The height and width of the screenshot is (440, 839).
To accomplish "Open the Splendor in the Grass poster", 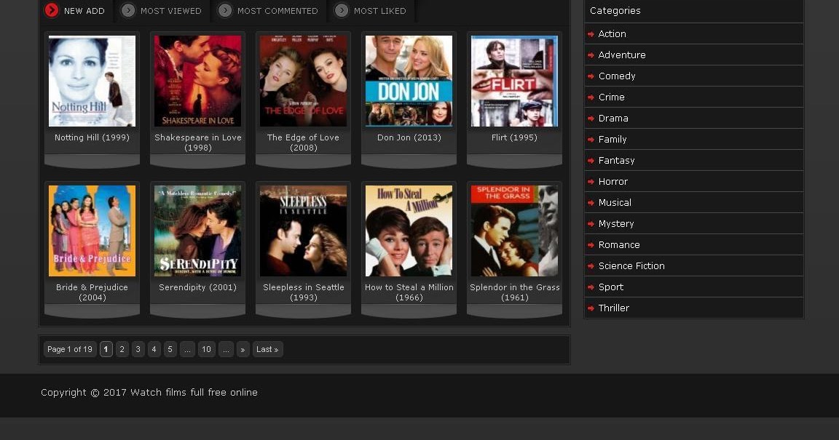I will pyautogui.click(x=515, y=231).
